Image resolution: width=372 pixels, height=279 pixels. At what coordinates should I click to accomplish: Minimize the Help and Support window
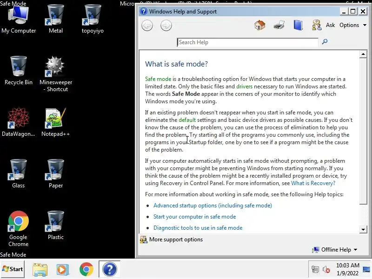[x=344, y=11]
